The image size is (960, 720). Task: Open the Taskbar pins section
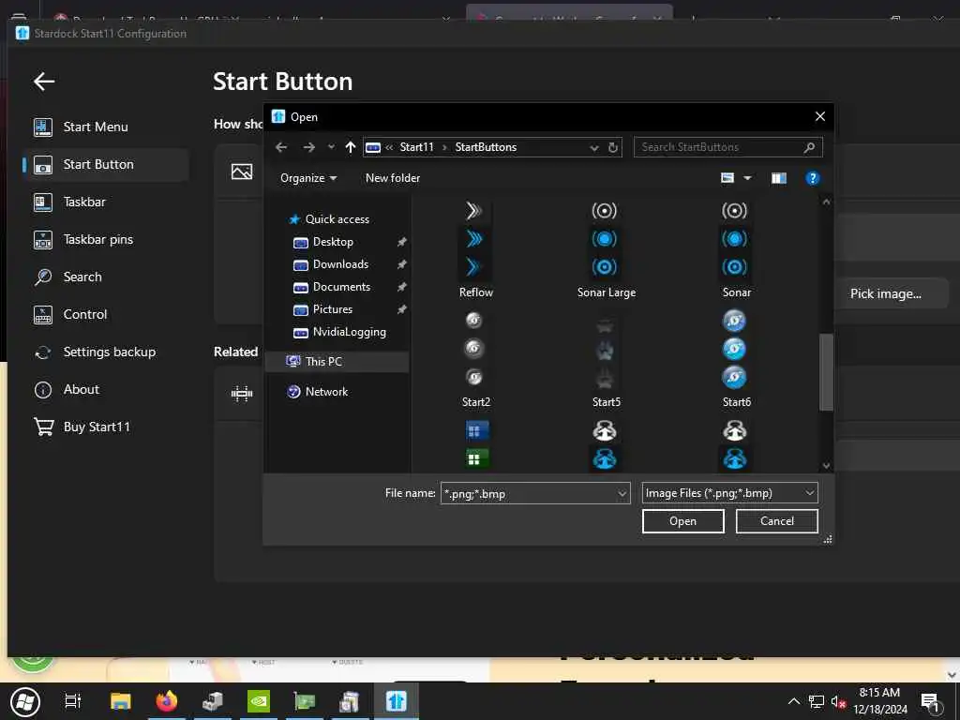click(105, 239)
